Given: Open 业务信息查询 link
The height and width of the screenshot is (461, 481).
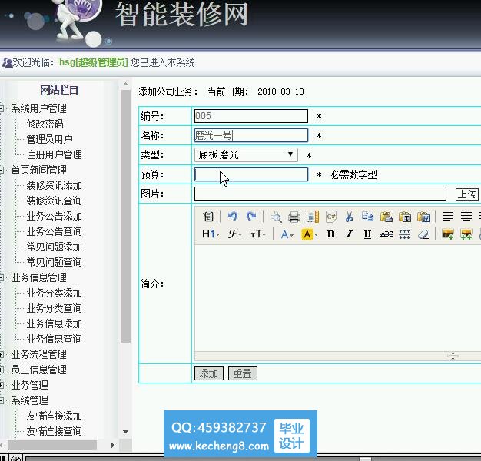Looking at the screenshot, I should [54, 340].
